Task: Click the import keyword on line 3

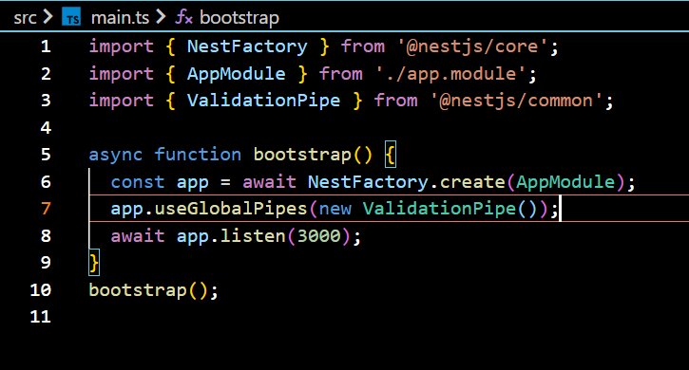Action: tap(122, 101)
